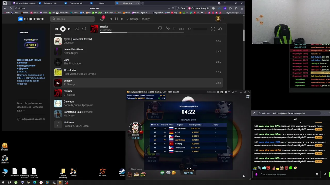This screenshot has height=185, width=330.
Task: Mute the VK player volume speaker
Action: (x=190, y=29)
